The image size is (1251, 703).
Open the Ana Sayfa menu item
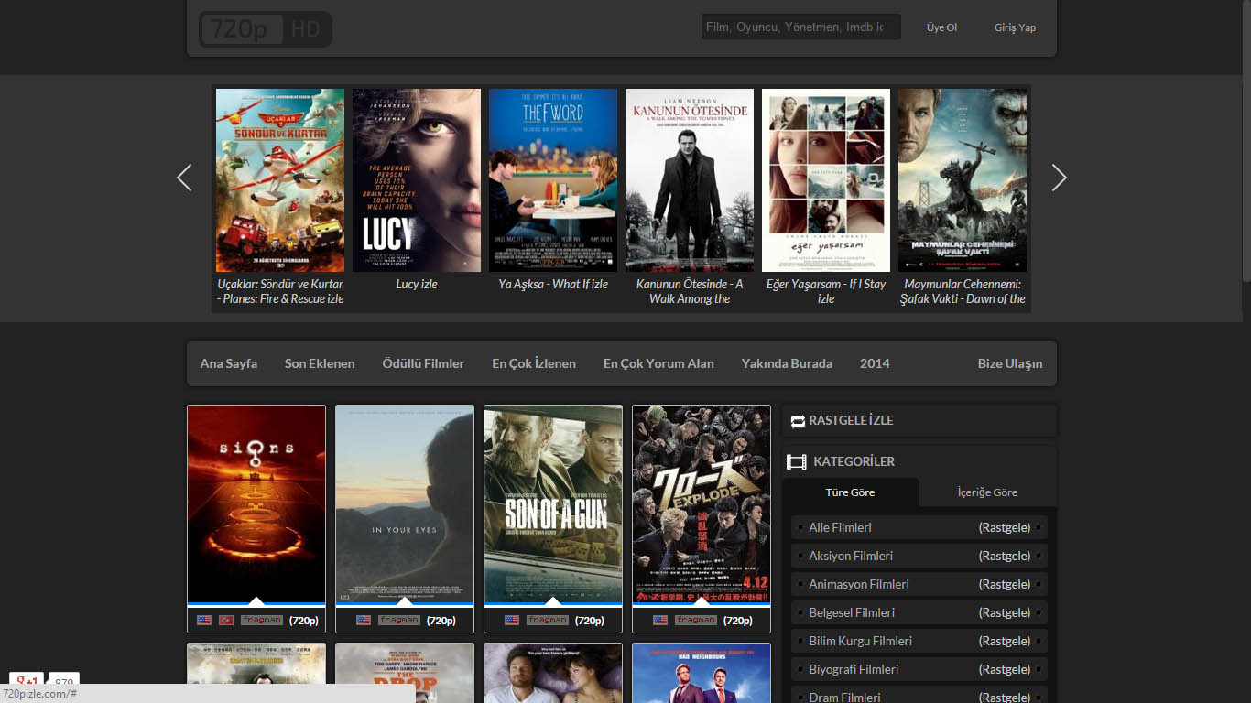point(229,363)
